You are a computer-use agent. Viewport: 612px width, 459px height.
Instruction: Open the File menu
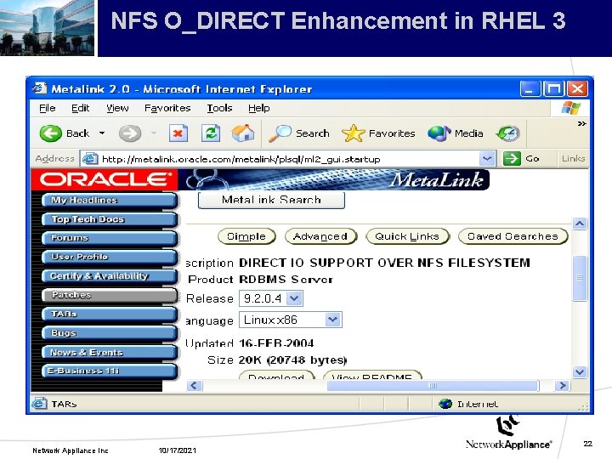pyautogui.click(x=48, y=108)
